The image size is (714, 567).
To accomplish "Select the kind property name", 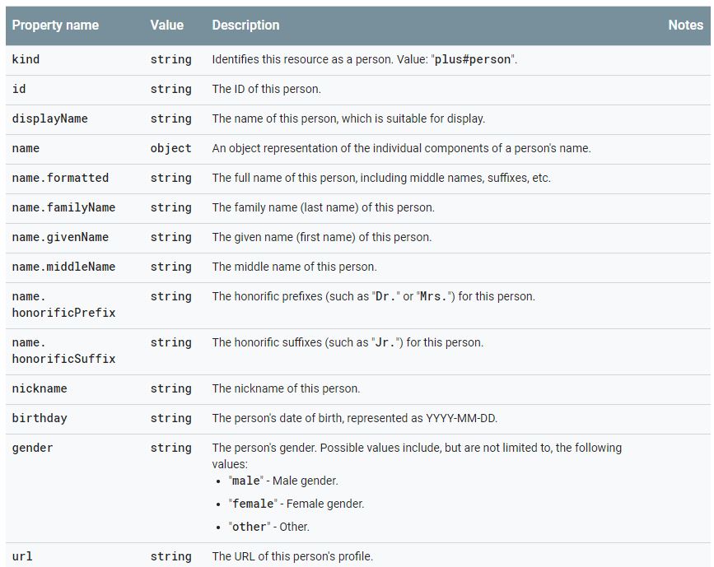I will (x=26, y=59).
